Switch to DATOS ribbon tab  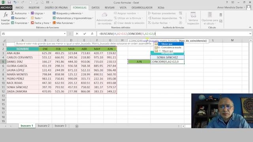click(96, 7)
